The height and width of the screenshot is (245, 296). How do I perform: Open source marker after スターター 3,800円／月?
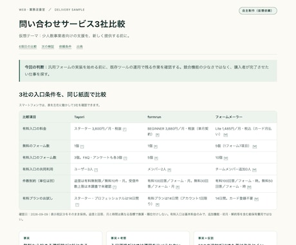tap(125, 129)
